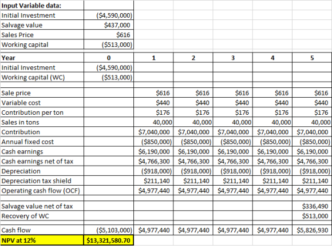Click the Year 2 Sales in tons cell

pos(193,122)
